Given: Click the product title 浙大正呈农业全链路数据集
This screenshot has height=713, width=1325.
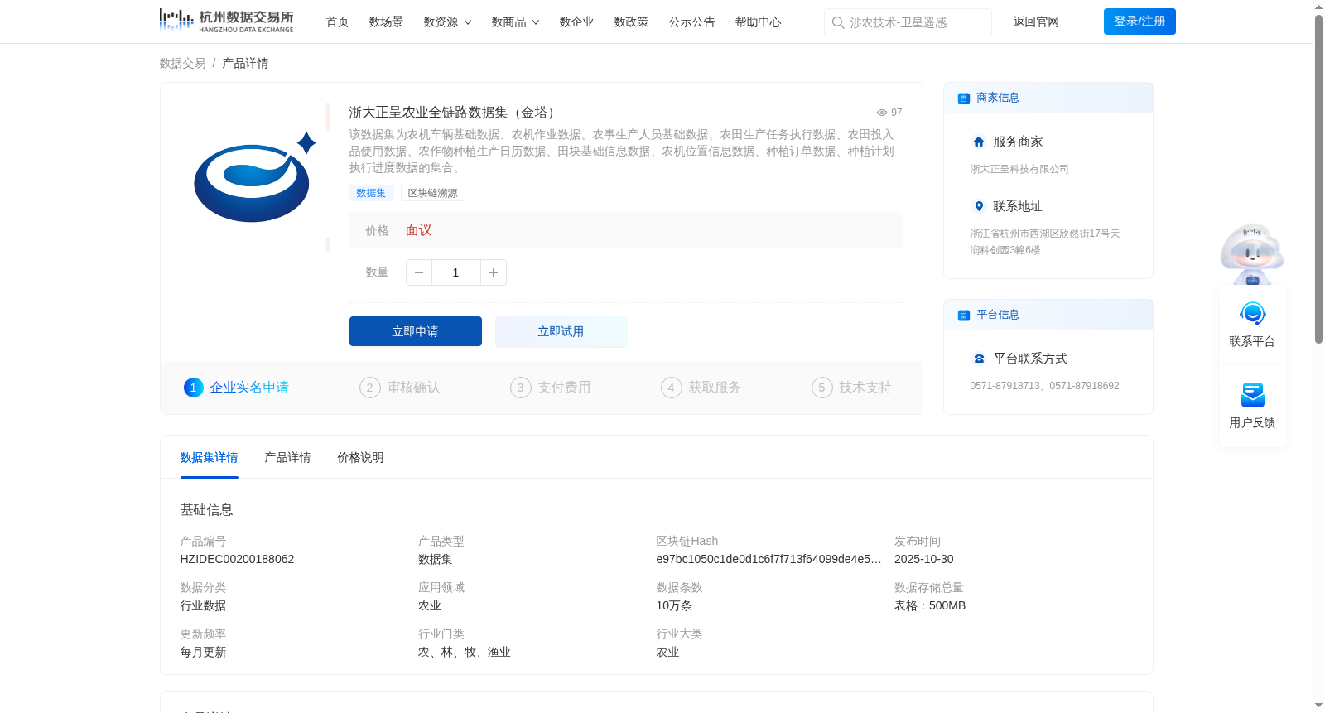Looking at the screenshot, I should (x=455, y=113).
